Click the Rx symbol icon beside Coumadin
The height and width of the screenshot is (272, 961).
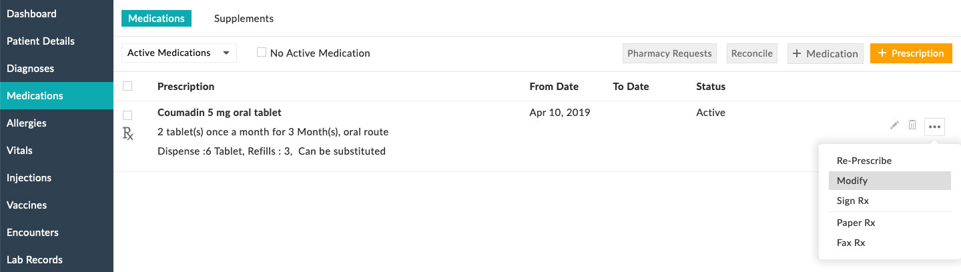(128, 133)
